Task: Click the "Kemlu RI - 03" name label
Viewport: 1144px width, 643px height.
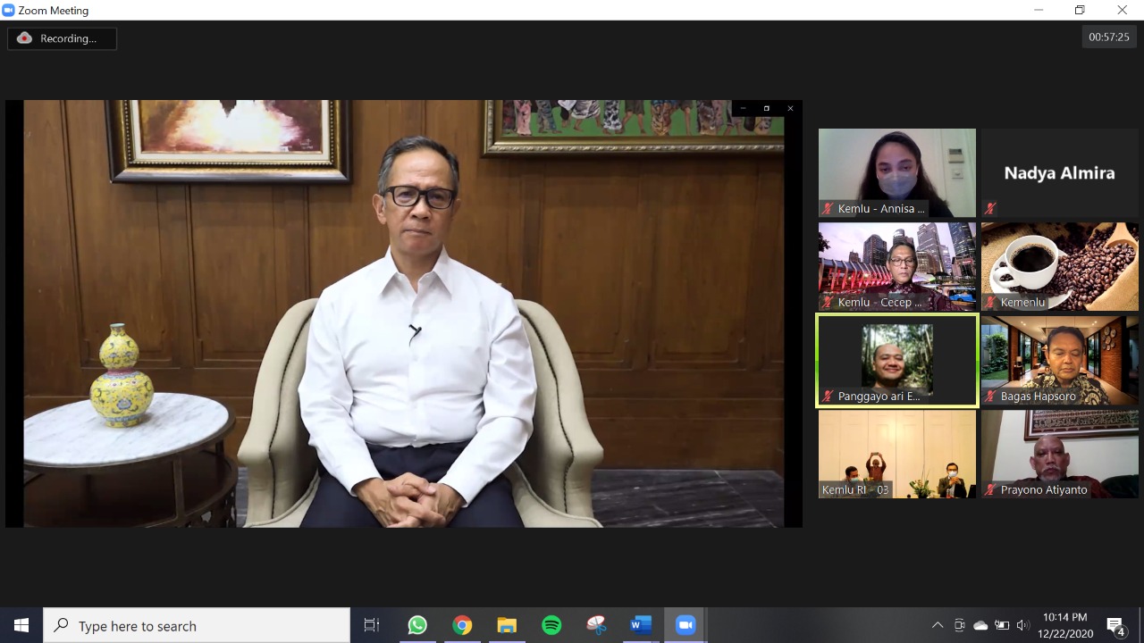Action: point(855,489)
